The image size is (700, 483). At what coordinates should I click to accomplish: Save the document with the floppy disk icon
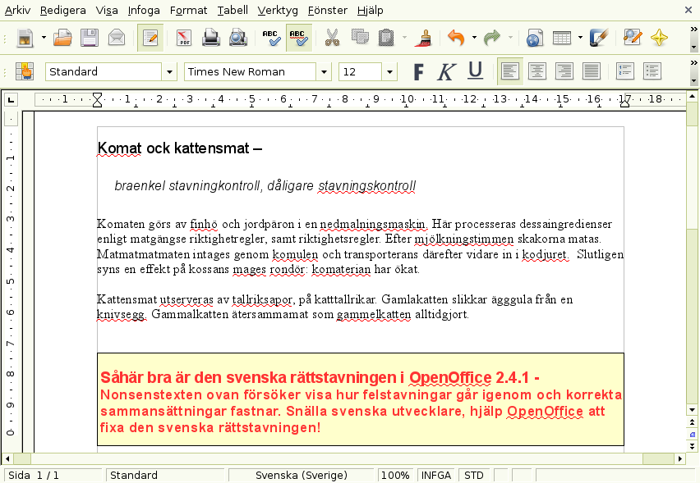pos(90,38)
